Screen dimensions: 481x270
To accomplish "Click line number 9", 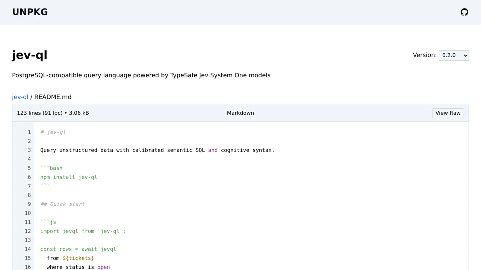I will coord(29,204).
